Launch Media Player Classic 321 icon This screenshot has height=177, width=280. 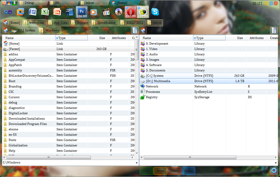(106, 12)
